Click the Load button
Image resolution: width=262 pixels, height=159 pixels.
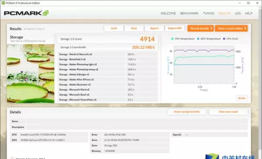pos(114,28)
